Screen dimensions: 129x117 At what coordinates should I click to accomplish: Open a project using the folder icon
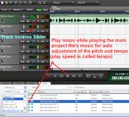point(7,3)
